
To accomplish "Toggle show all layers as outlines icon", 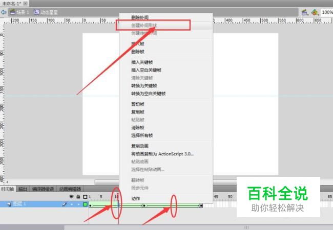I will point(85,197).
